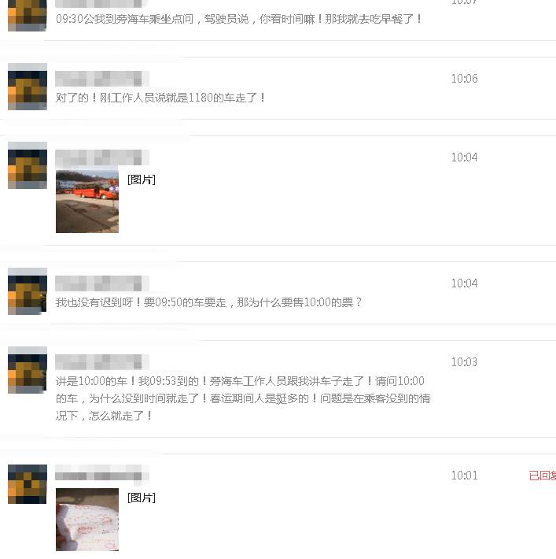Viewport: 556px width, 559px height.
Task: Open the ticket photo thumbnail at 10:01
Action: pyautogui.click(x=87, y=520)
